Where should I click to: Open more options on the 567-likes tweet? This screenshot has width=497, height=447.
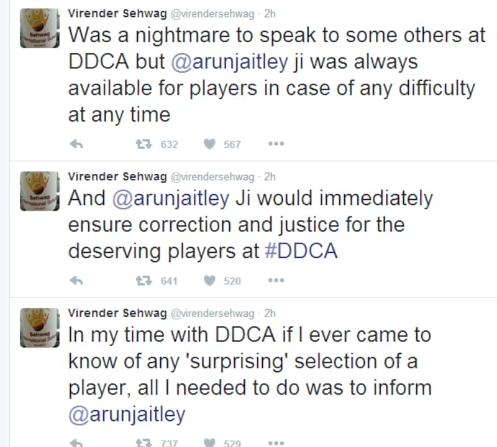point(276,144)
